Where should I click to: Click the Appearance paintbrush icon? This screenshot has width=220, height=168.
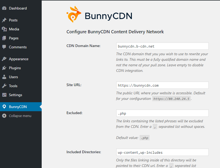[4, 59]
